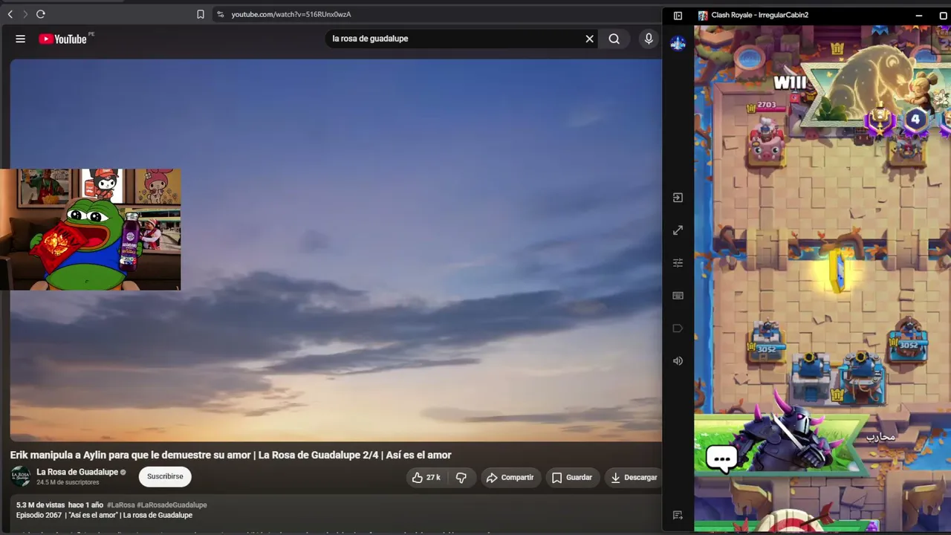
Task: Like the video showing 27 k
Action: (426, 478)
